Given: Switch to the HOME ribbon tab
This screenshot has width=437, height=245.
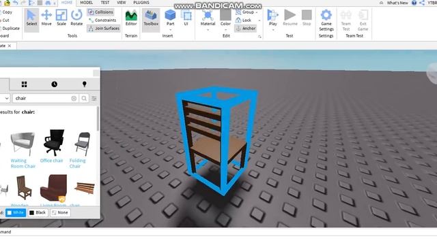Looking at the screenshot, I should [67, 3].
